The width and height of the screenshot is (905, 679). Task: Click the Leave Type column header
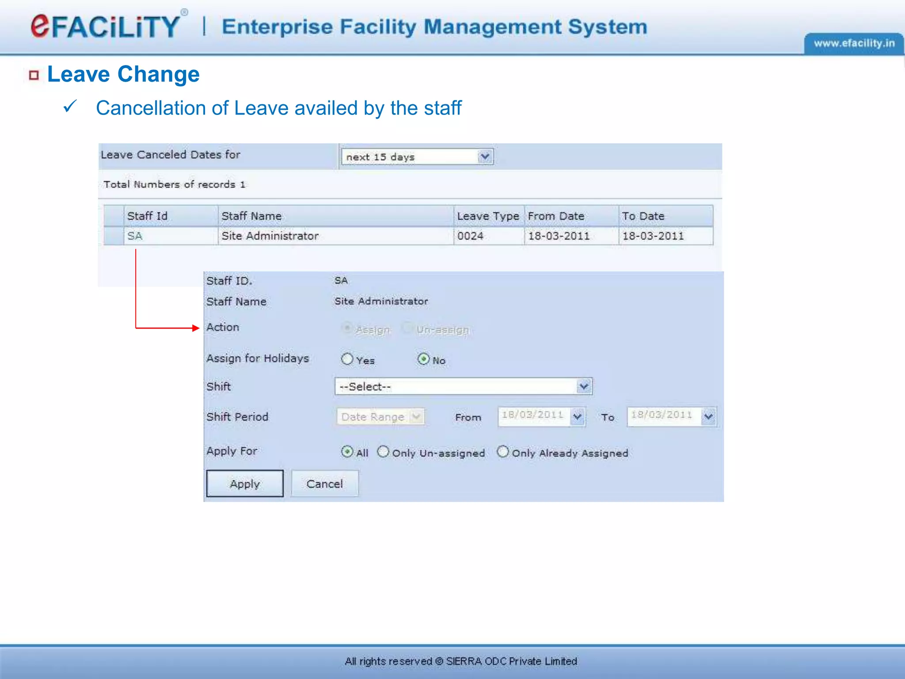pos(488,216)
